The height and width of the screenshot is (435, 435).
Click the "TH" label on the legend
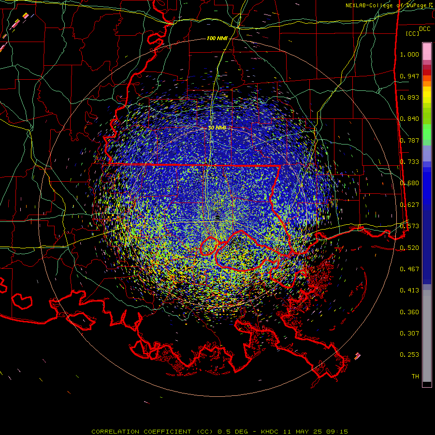(415, 377)
